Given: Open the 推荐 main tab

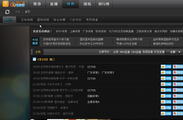Looking at the screenshot, I should pyautogui.click(x=37, y=4).
